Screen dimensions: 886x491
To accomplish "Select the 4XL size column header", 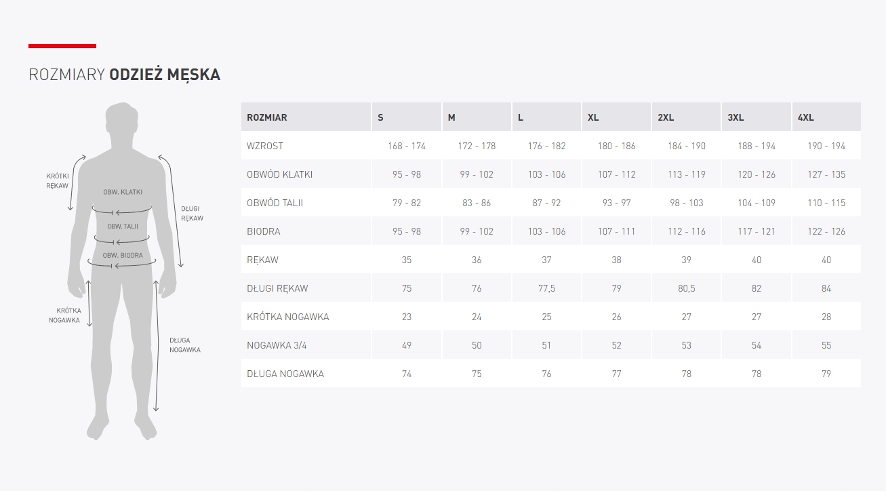I will 806,117.
